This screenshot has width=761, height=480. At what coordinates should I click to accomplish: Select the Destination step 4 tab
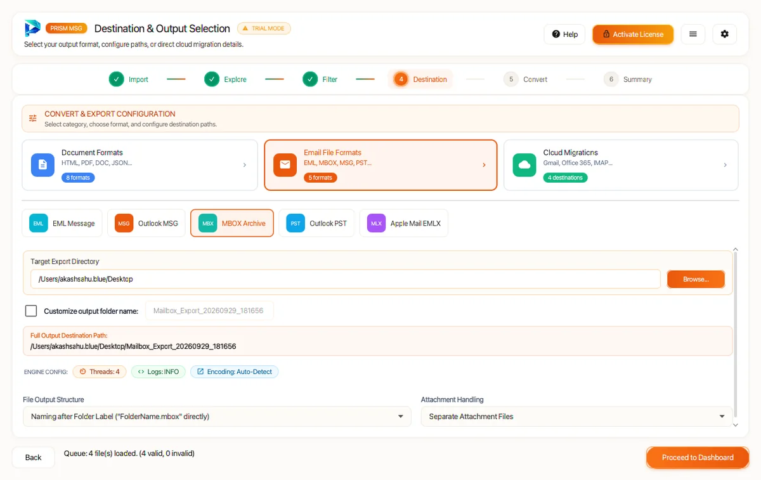[420, 79]
